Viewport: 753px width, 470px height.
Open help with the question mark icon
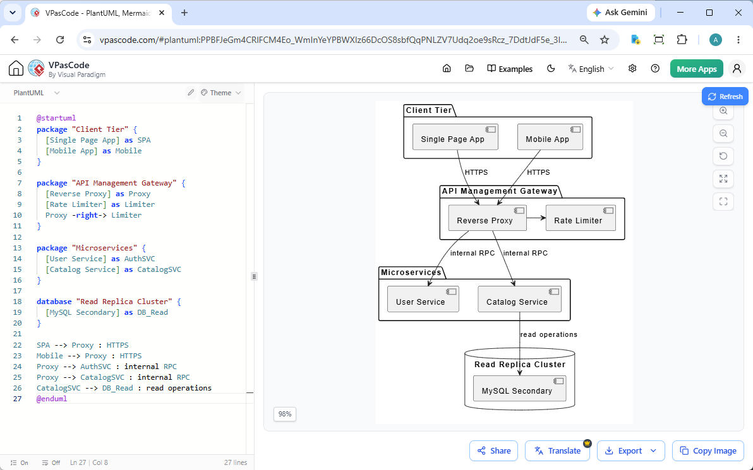point(655,69)
